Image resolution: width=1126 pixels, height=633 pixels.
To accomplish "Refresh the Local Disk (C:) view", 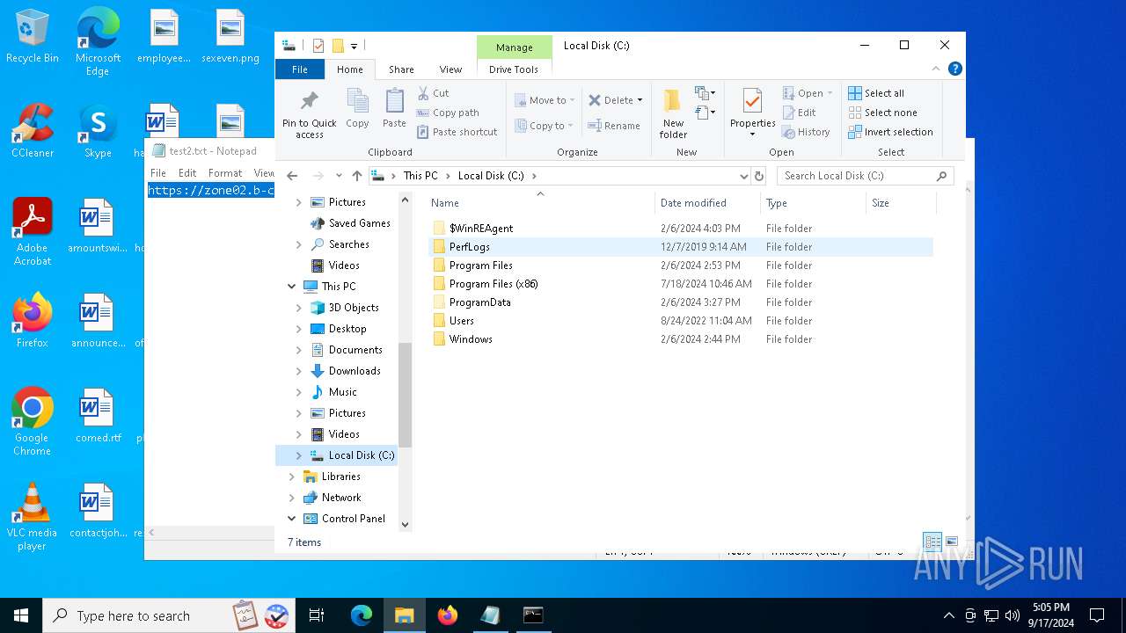I will coord(759,176).
